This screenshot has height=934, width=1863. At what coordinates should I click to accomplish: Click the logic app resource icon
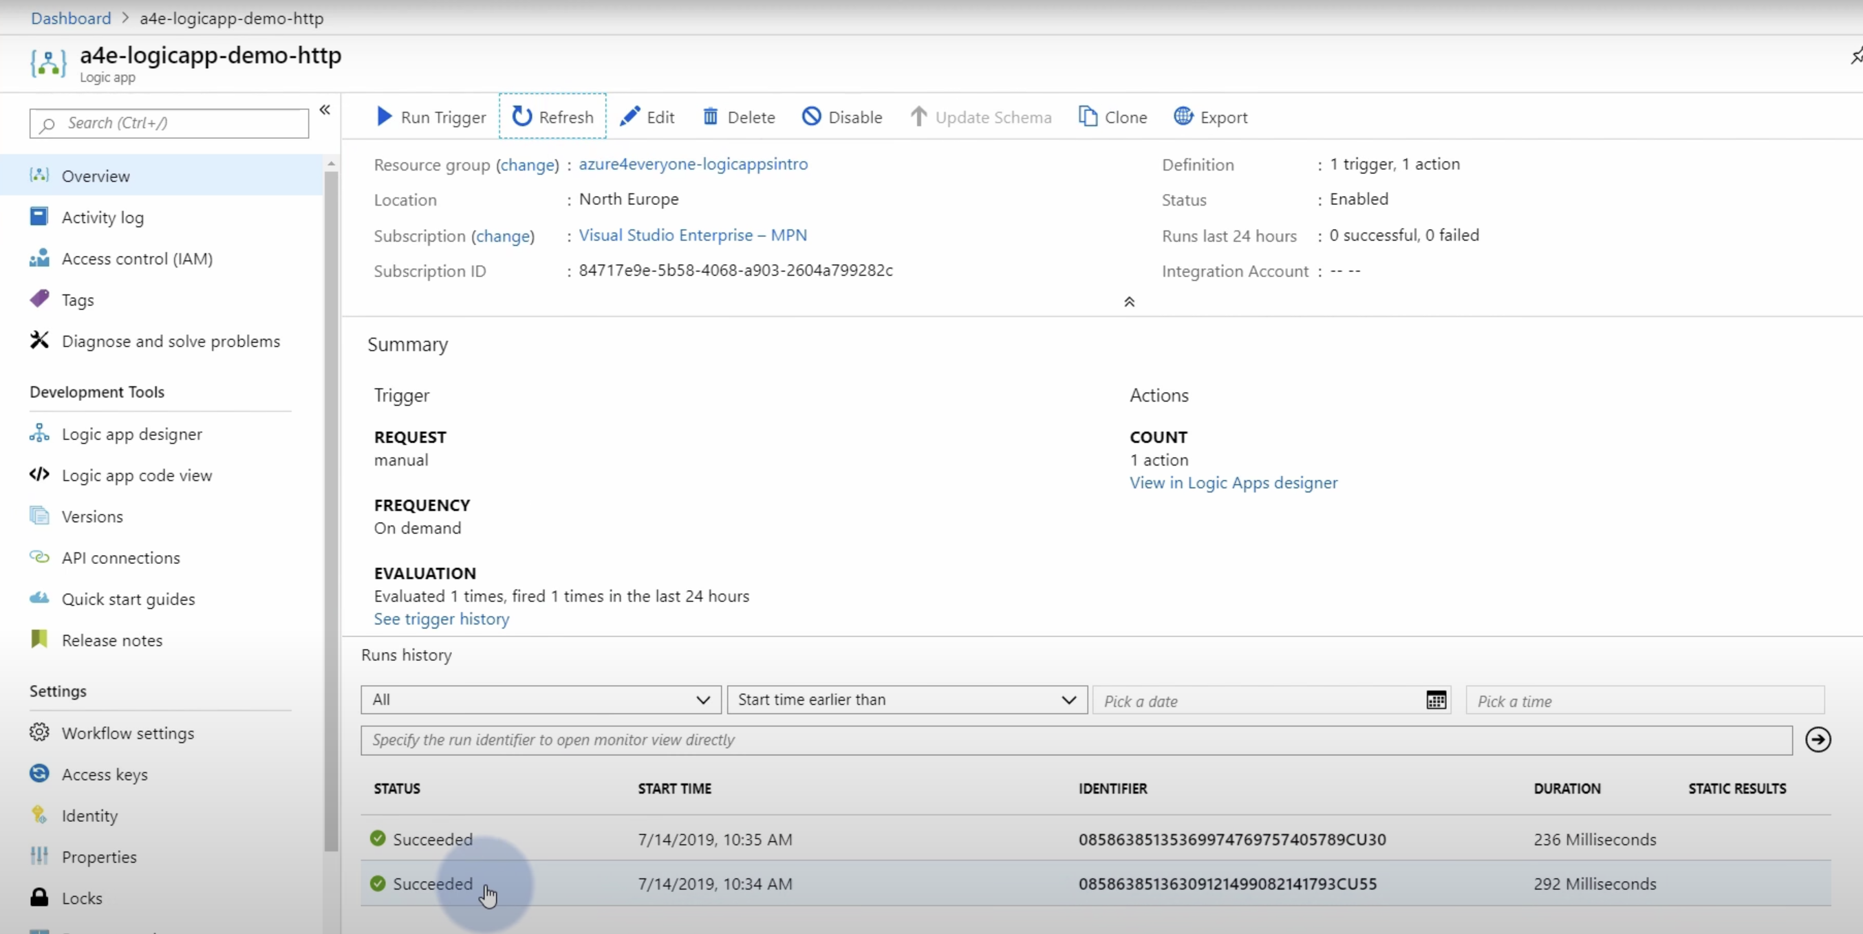(48, 63)
